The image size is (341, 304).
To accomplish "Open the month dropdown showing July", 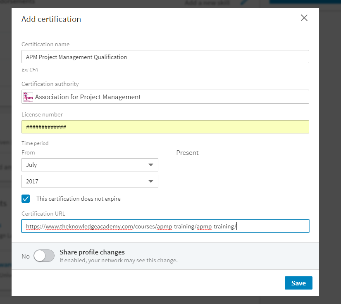I will [90, 165].
